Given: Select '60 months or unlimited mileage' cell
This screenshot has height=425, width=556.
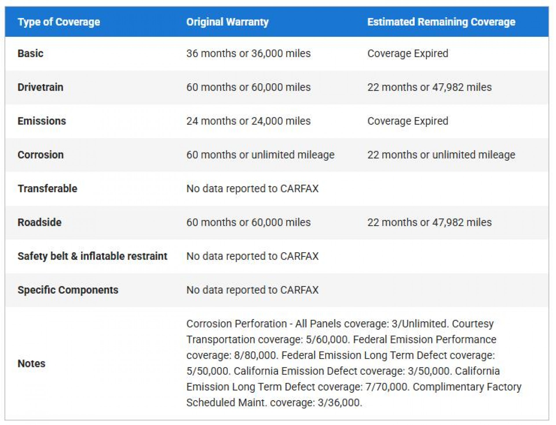Looking at the screenshot, I should pos(260,155).
